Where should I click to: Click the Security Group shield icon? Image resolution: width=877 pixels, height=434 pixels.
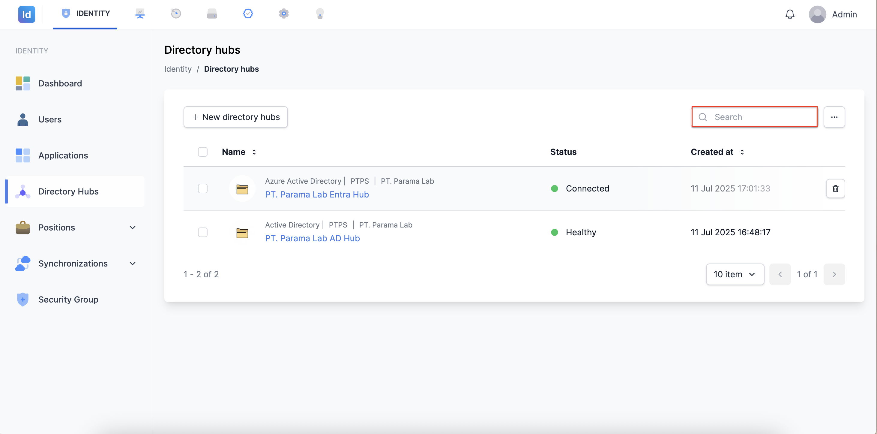pos(23,300)
